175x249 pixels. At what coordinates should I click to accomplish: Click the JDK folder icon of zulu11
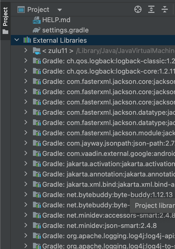pos(37,51)
